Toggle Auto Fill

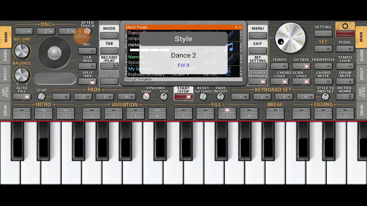point(22,97)
